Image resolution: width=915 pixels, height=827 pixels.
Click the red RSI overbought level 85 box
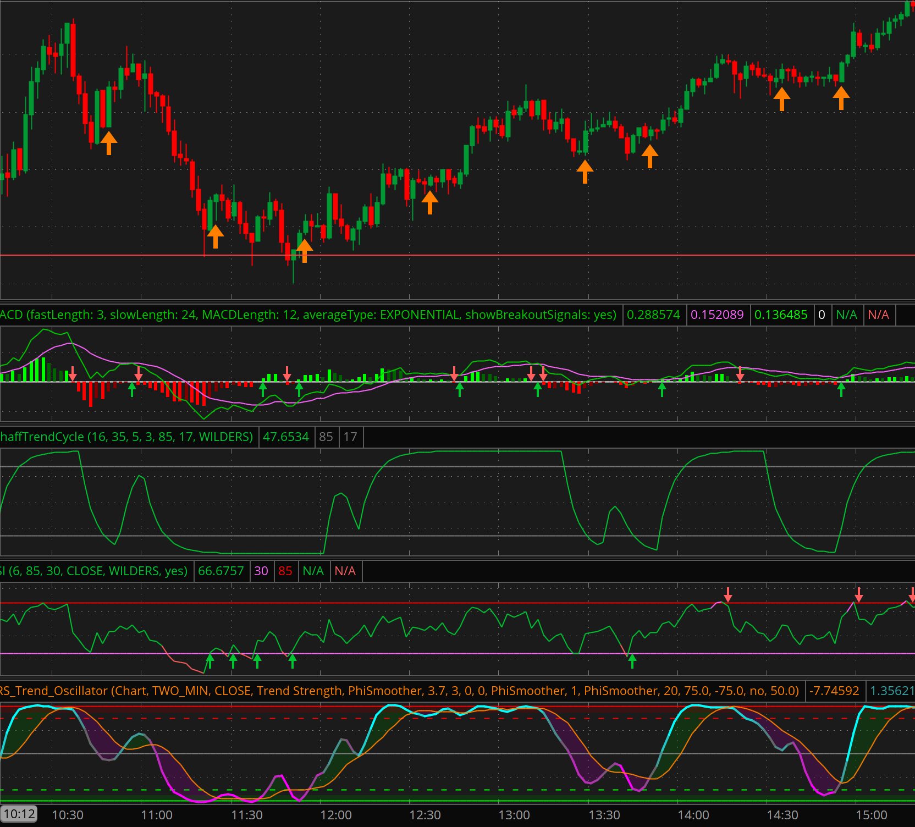[x=285, y=571]
